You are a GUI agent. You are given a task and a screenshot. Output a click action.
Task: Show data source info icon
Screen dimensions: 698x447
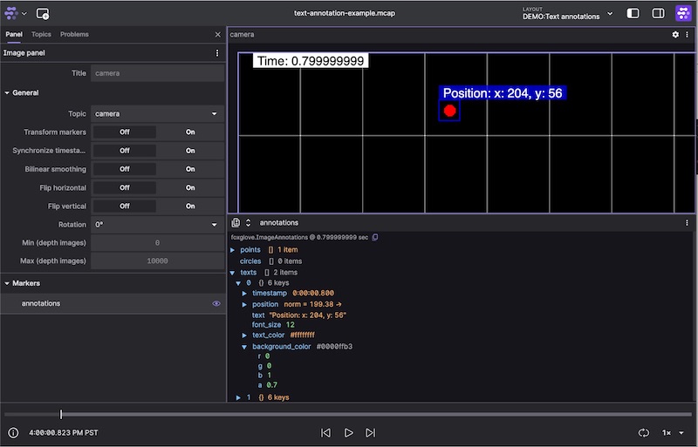pos(13,432)
